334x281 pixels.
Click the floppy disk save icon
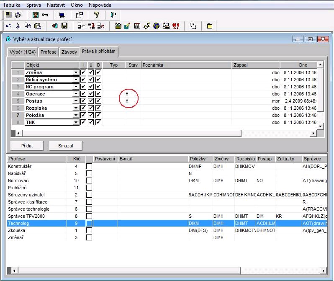click(64, 26)
